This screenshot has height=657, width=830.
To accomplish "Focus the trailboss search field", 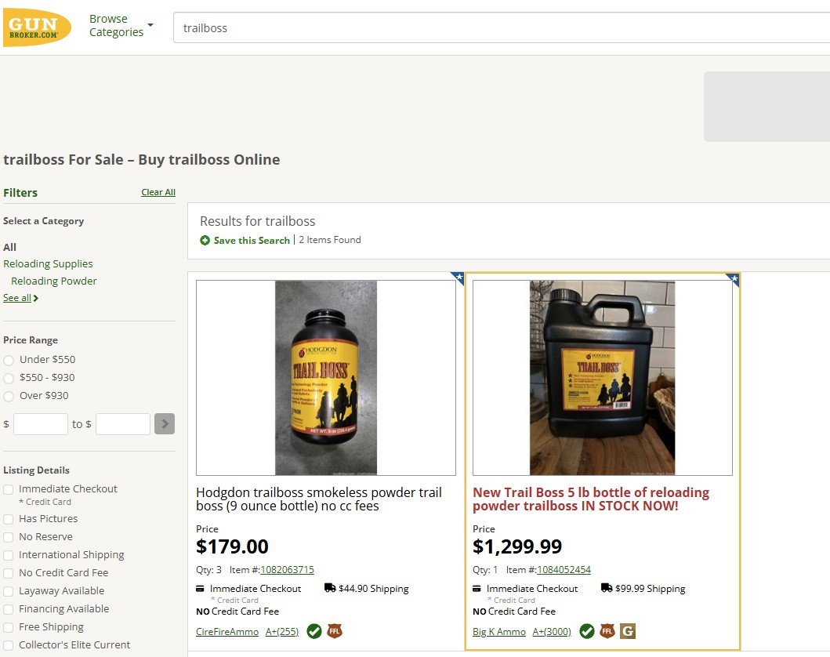I will tap(502, 27).
